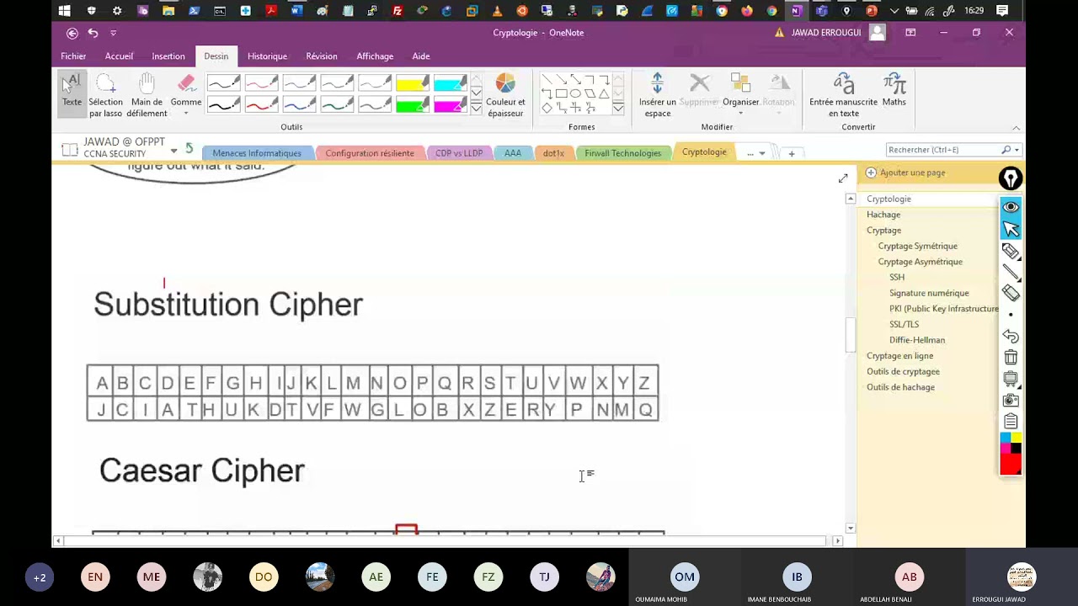Toggle the eye icon on annotation toolbar
This screenshot has height=606, width=1078.
[1011, 207]
